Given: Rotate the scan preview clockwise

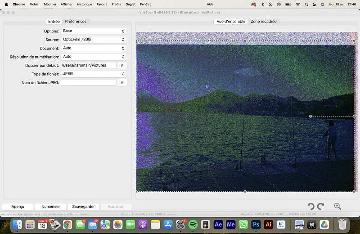Looking at the screenshot, I should tap(320, 207).
